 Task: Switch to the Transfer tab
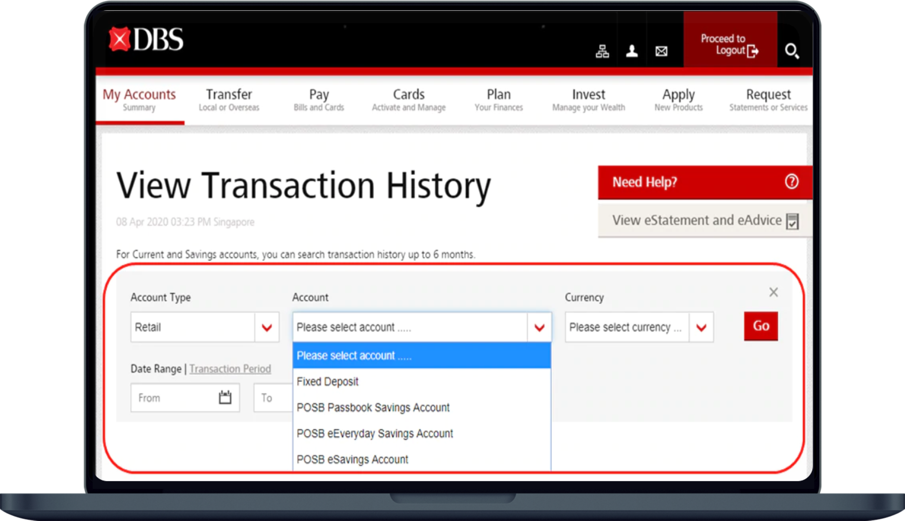coord(229,99)
